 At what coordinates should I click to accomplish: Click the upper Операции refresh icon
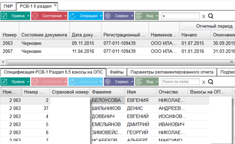coord(72,16)
